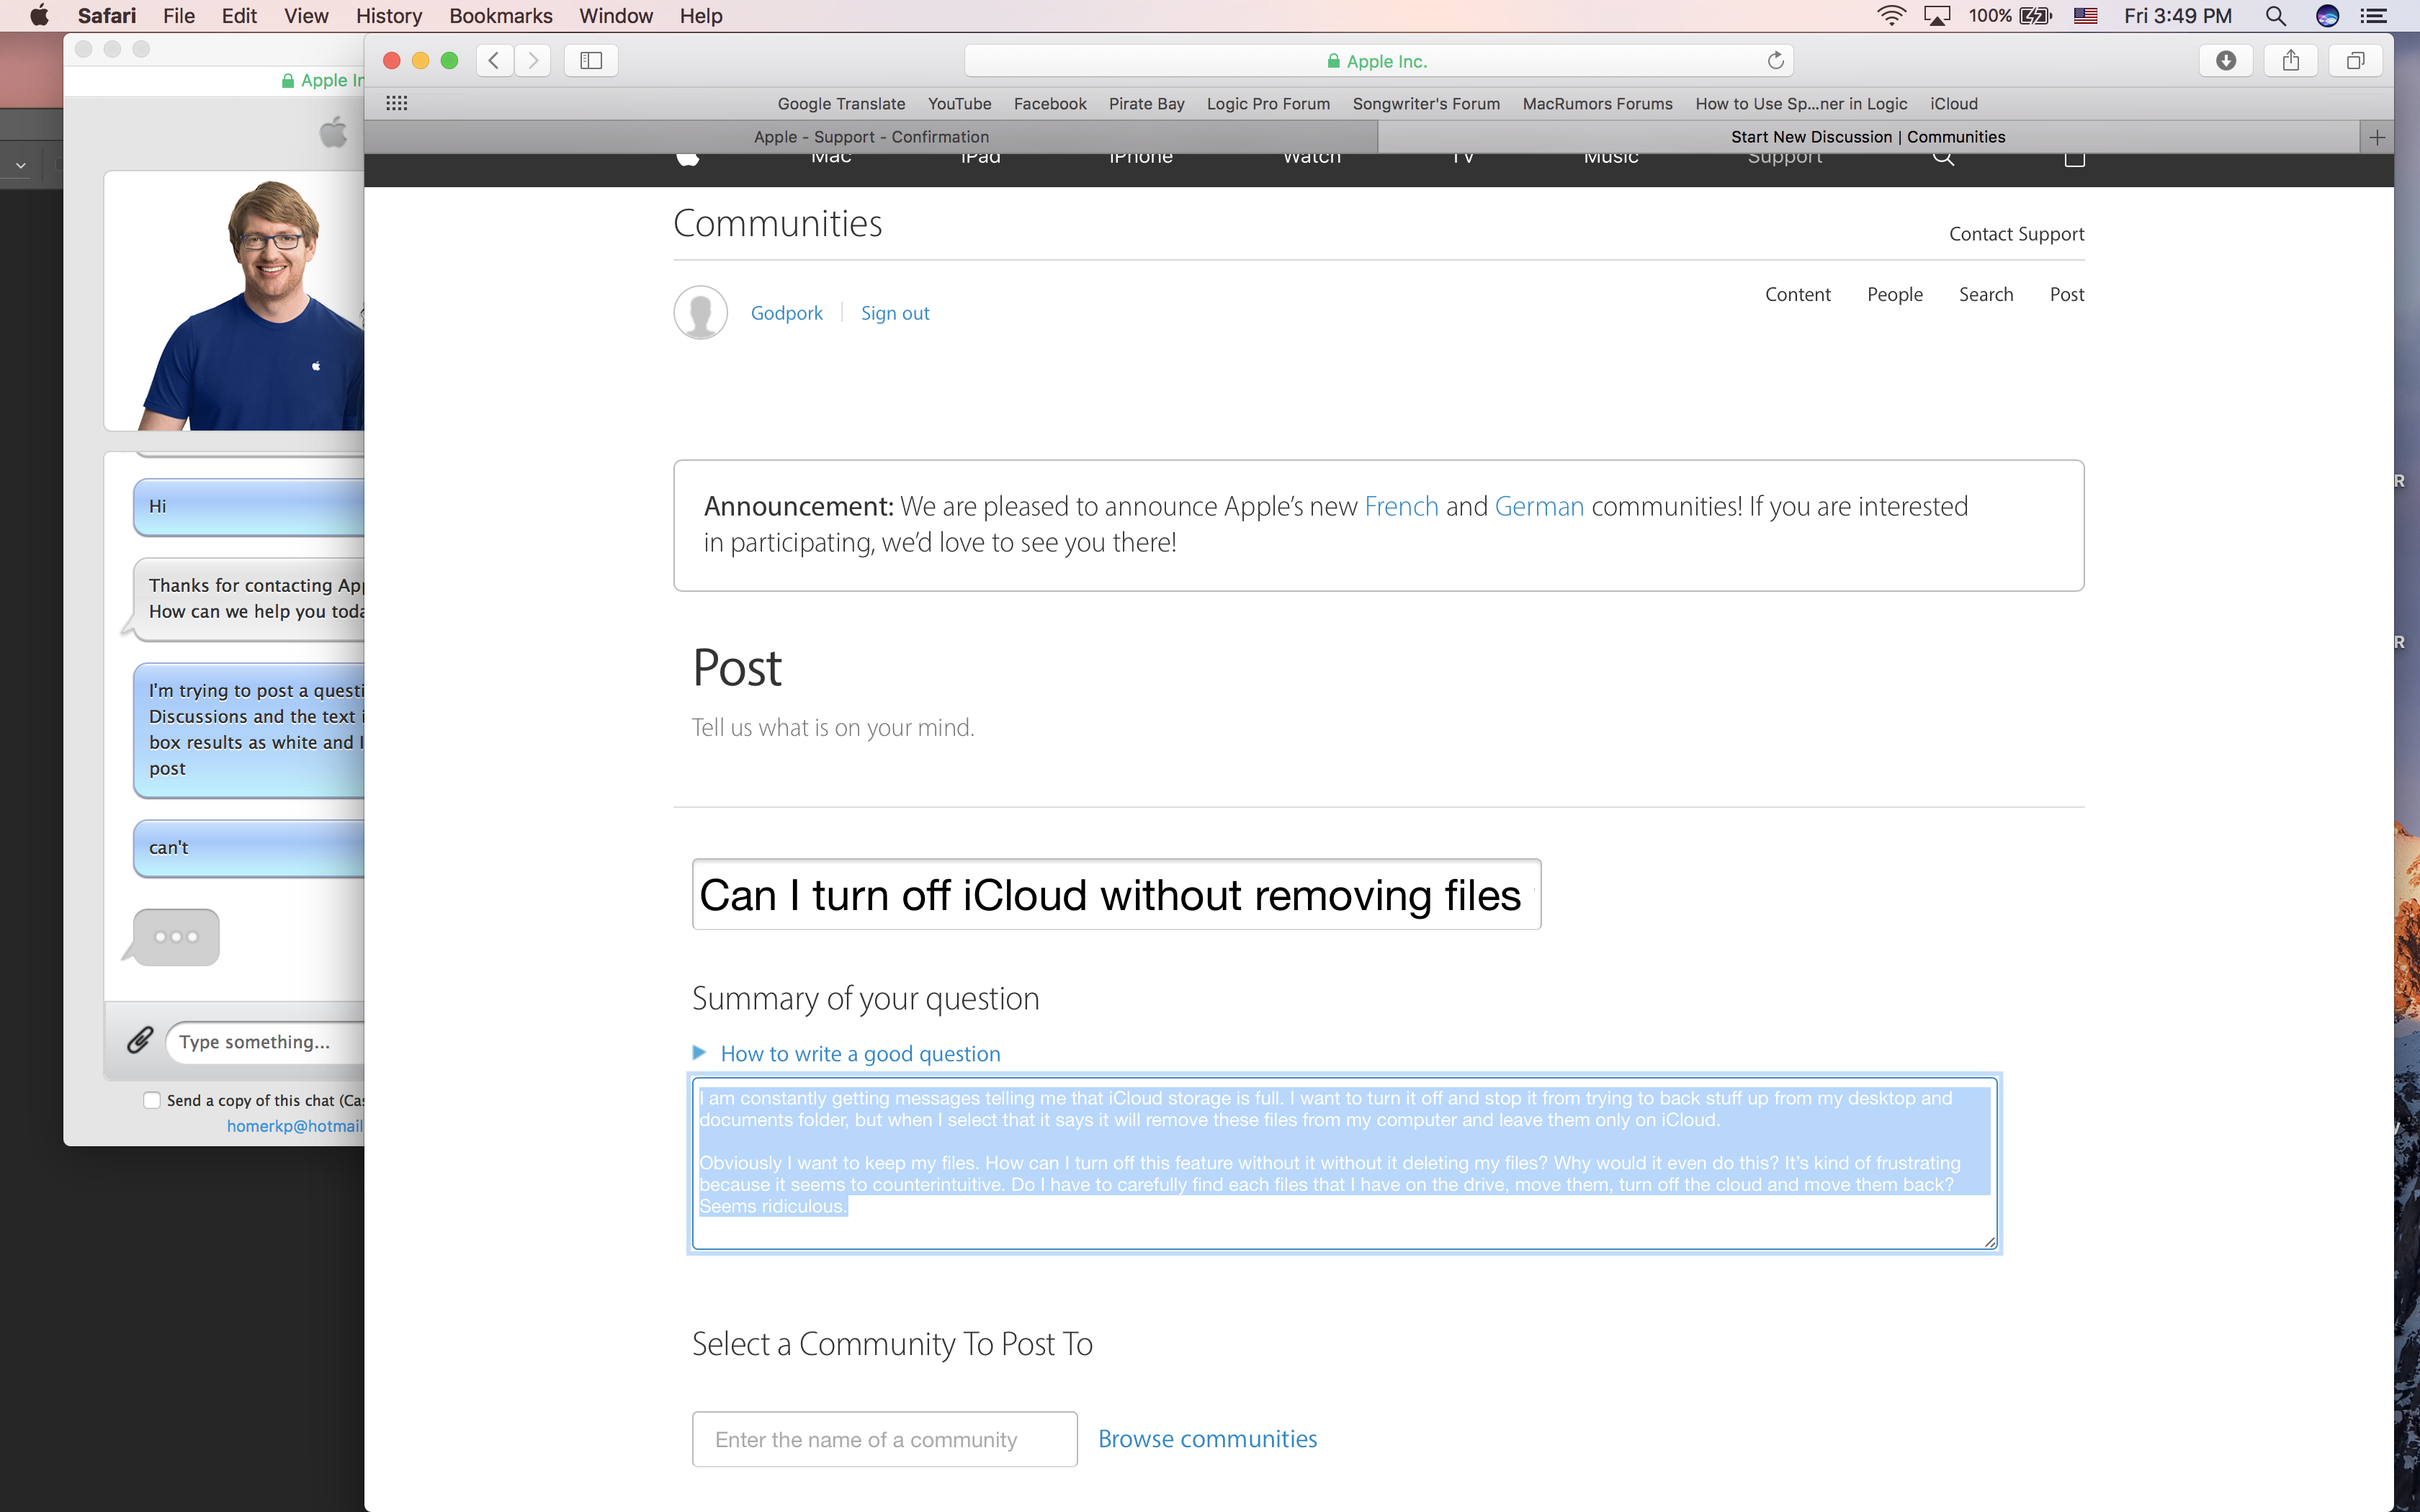Click Browse communities link
Viewport: 2420px width, 1512px height.
pos(1207,1438)
